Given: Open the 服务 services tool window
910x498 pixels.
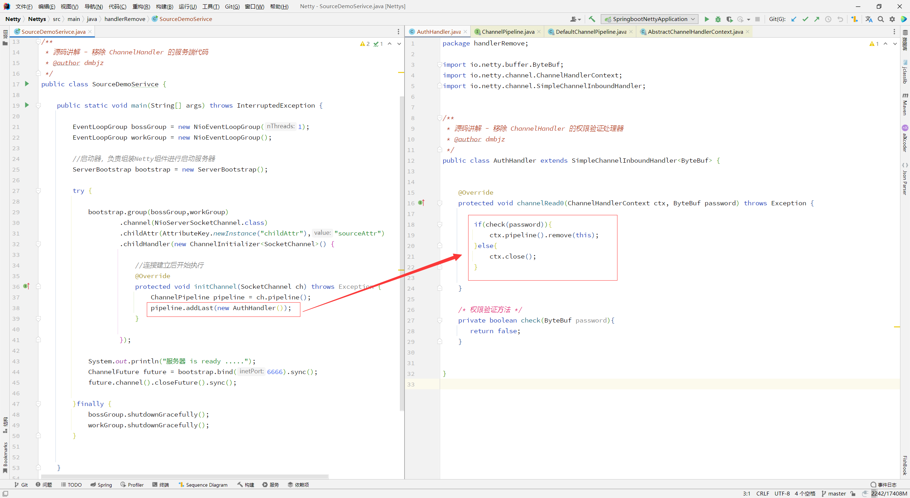Looking at the screenshot, I should tap(271, 485).
